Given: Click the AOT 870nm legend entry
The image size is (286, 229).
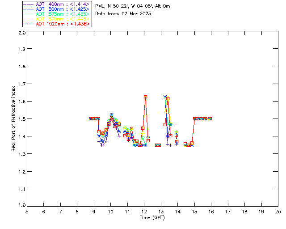Looking at the screenshot, I should (56, 19).
